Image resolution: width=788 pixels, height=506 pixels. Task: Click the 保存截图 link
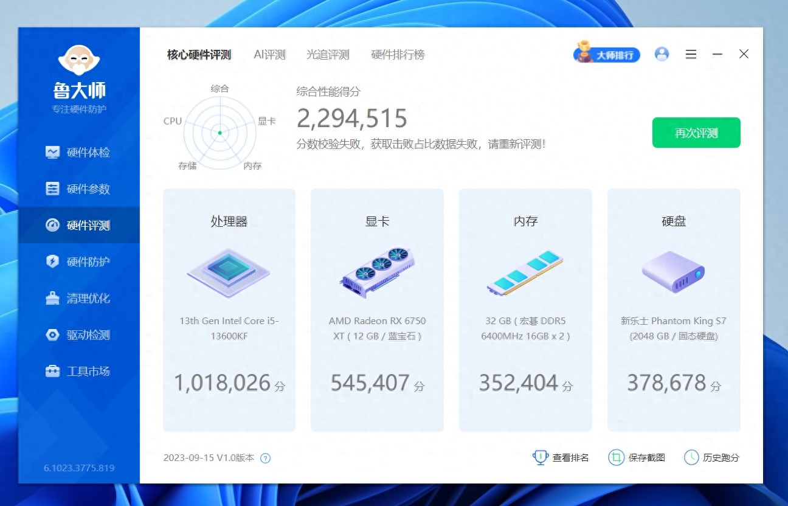click(x=647, y=458)
